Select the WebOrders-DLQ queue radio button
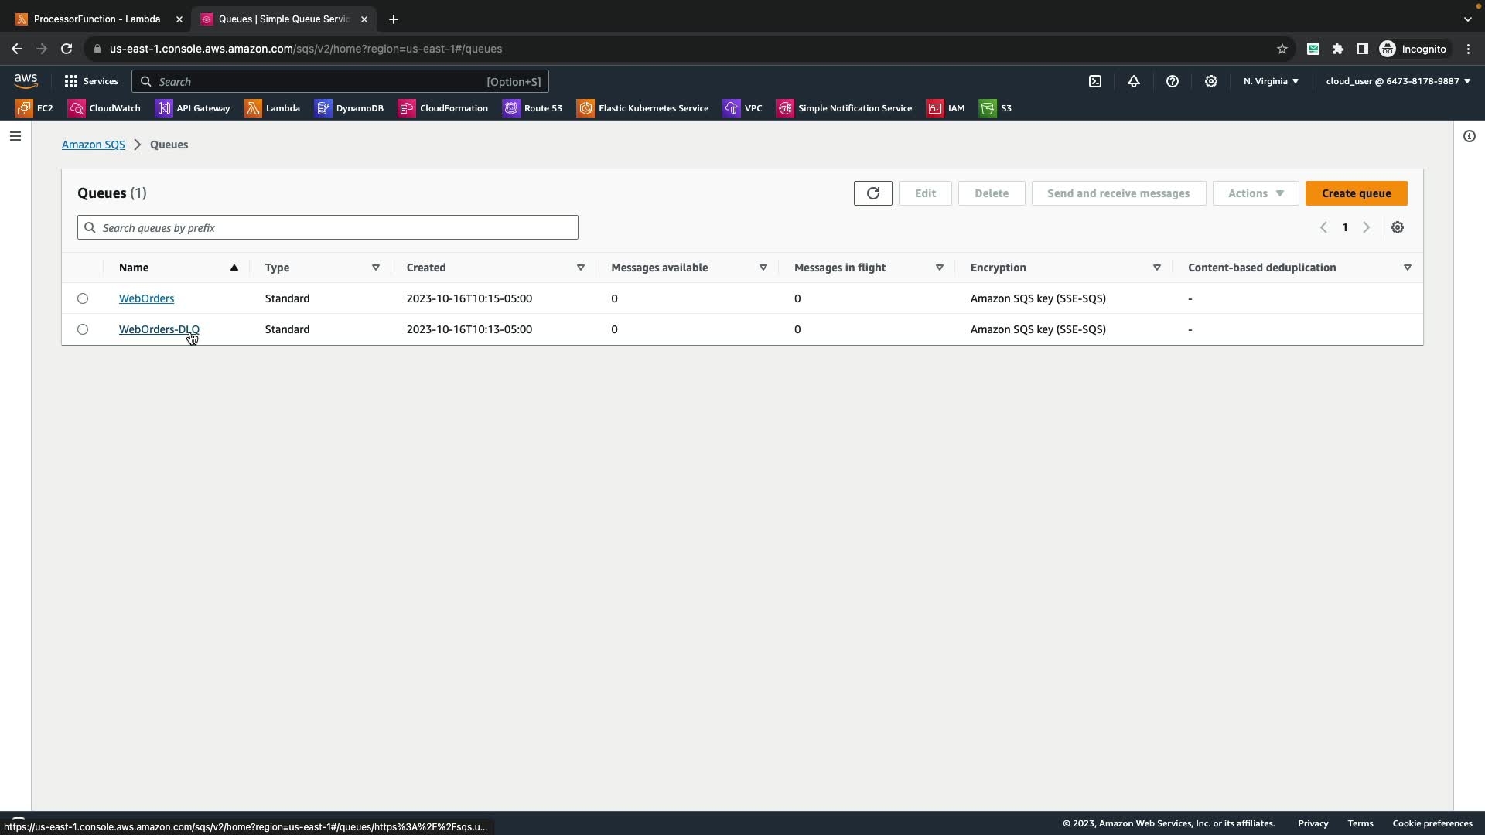Screen dimensions: 1485x835 [x=83, y=329]
